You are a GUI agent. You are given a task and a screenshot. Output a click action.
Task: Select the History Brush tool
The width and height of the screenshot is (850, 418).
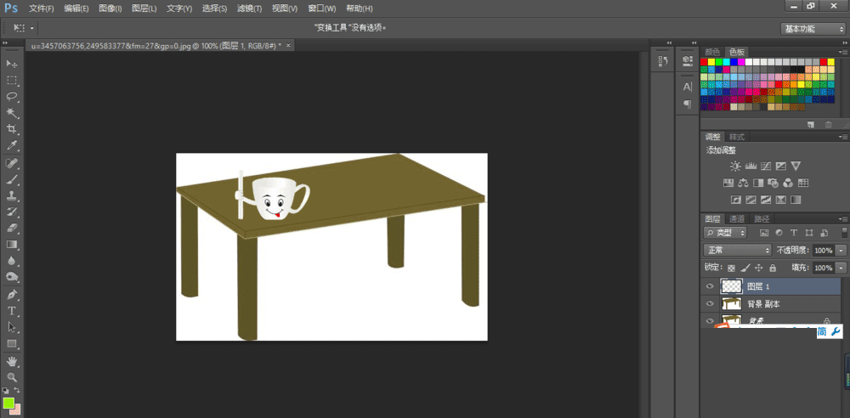12,212
